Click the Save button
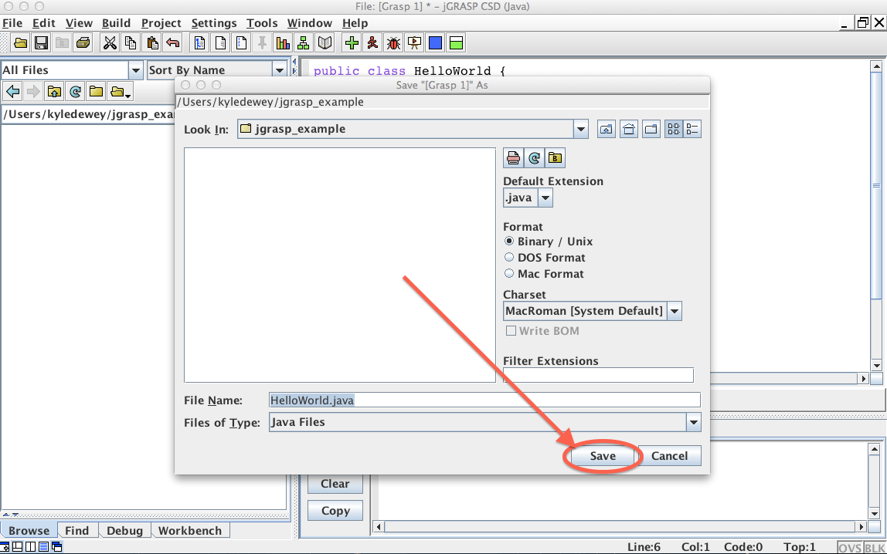This screenshot has height=554, width=887. (x=602, y=456)
